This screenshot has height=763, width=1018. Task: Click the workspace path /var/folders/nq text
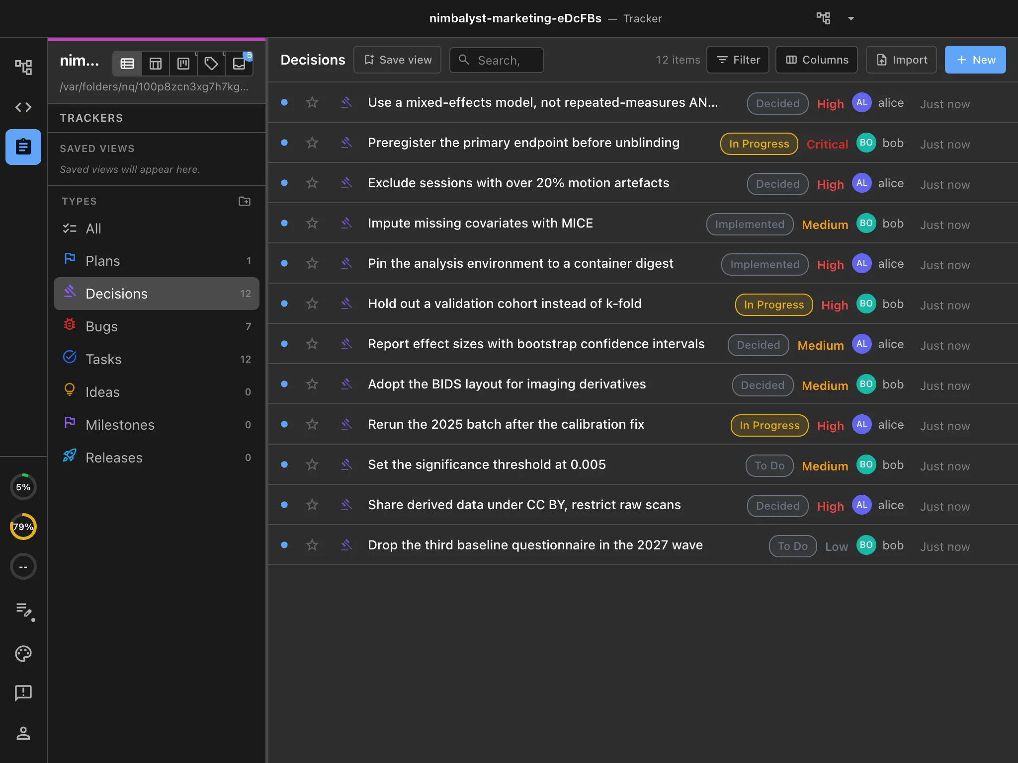coord(154,86)
